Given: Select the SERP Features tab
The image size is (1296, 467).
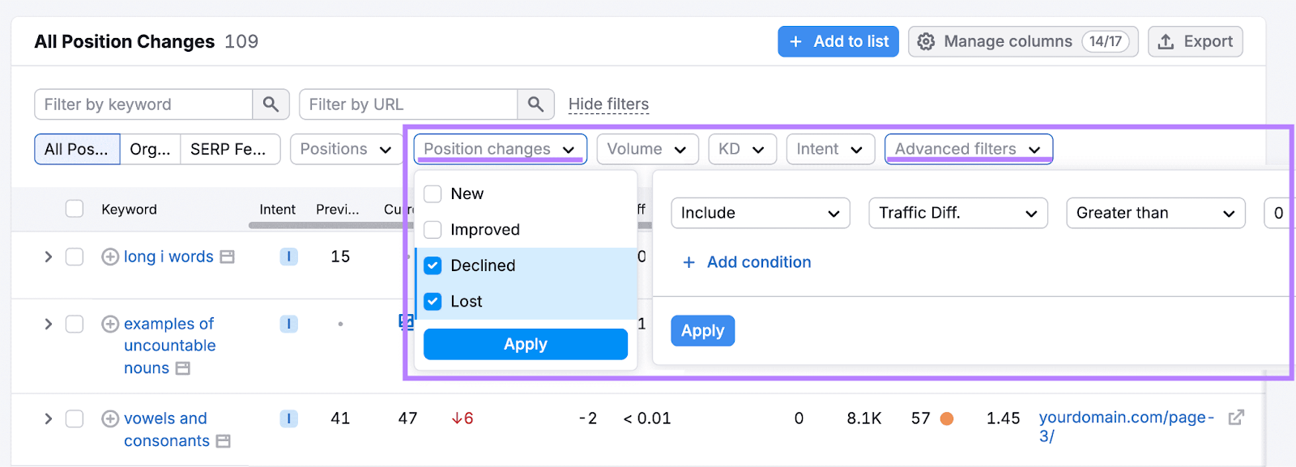Looking at the screenshot, I should click(230, 149).
